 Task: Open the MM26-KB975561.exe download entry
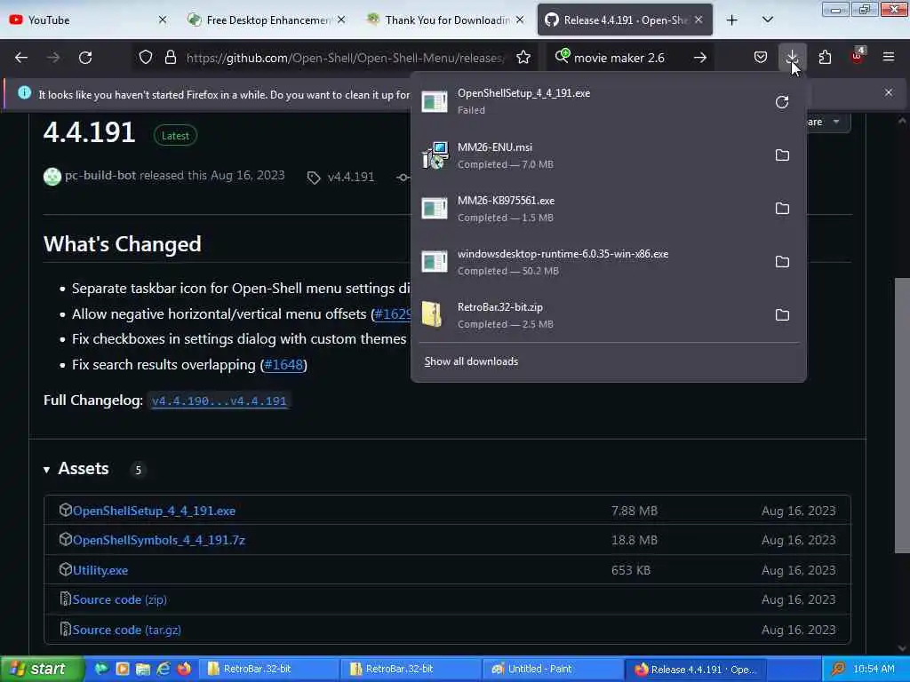[x=593, y=209]
